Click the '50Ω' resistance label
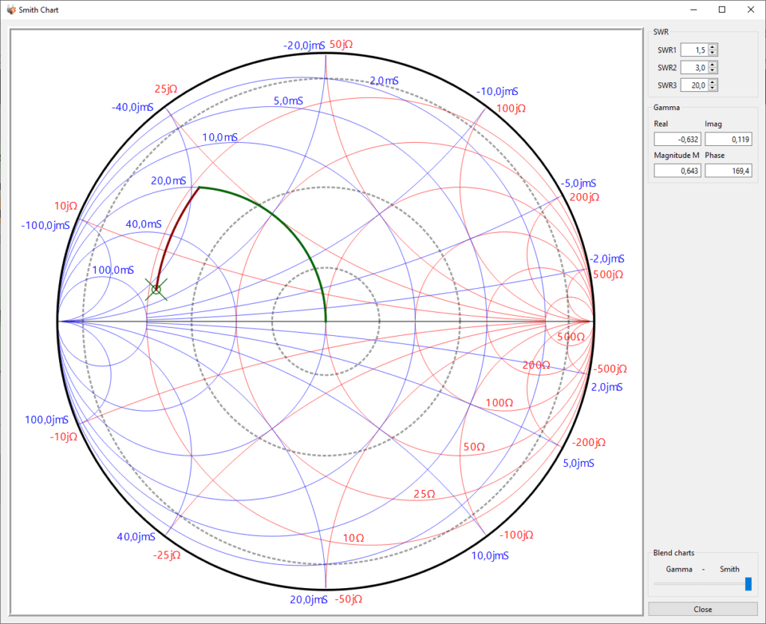Viewport: 766px width, 624px height. (x=474, y=447)
